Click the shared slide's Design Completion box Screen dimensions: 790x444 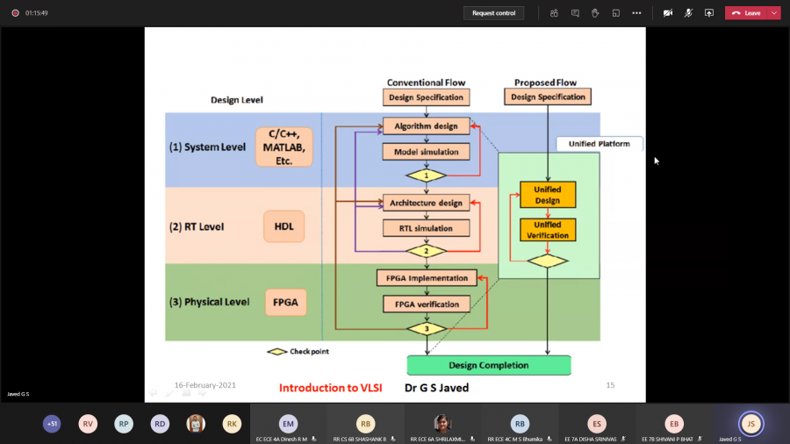489,365
